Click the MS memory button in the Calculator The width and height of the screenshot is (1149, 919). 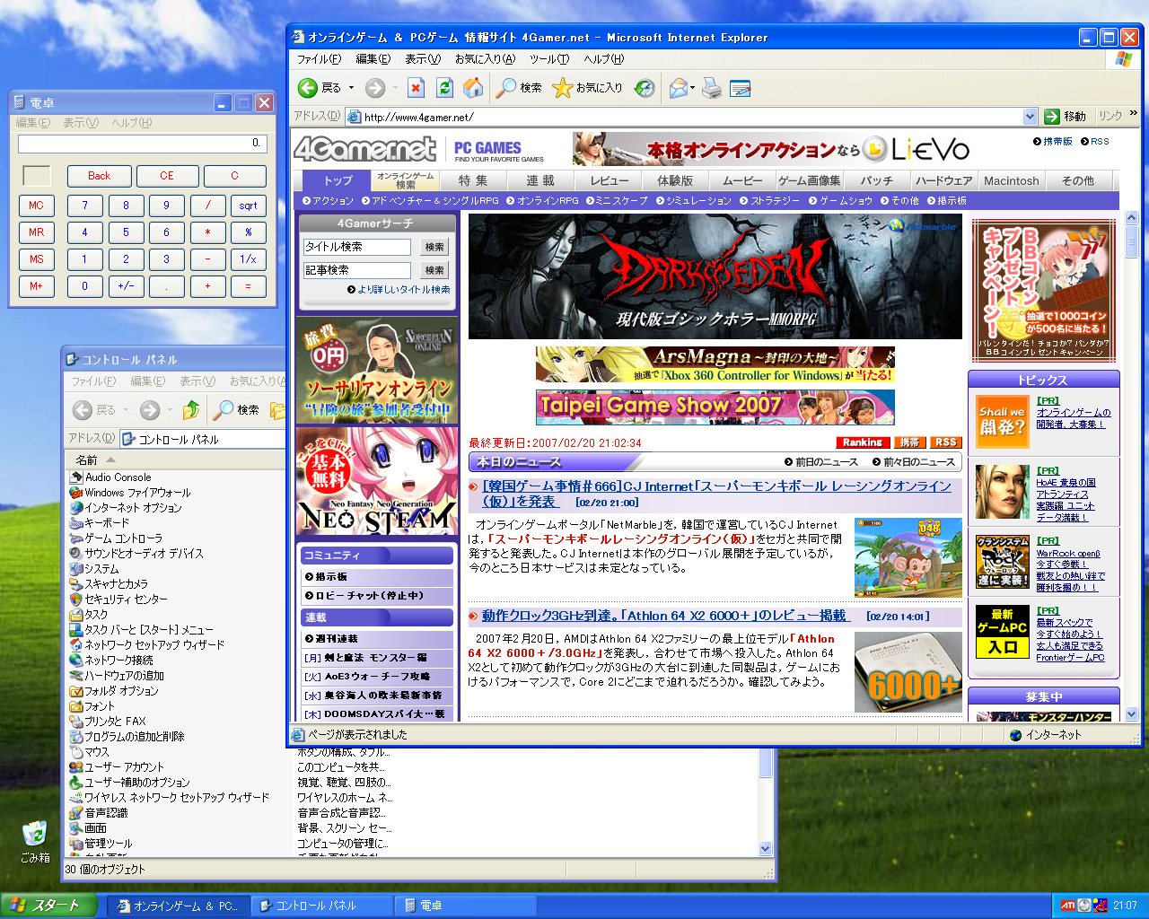point(36,259)
